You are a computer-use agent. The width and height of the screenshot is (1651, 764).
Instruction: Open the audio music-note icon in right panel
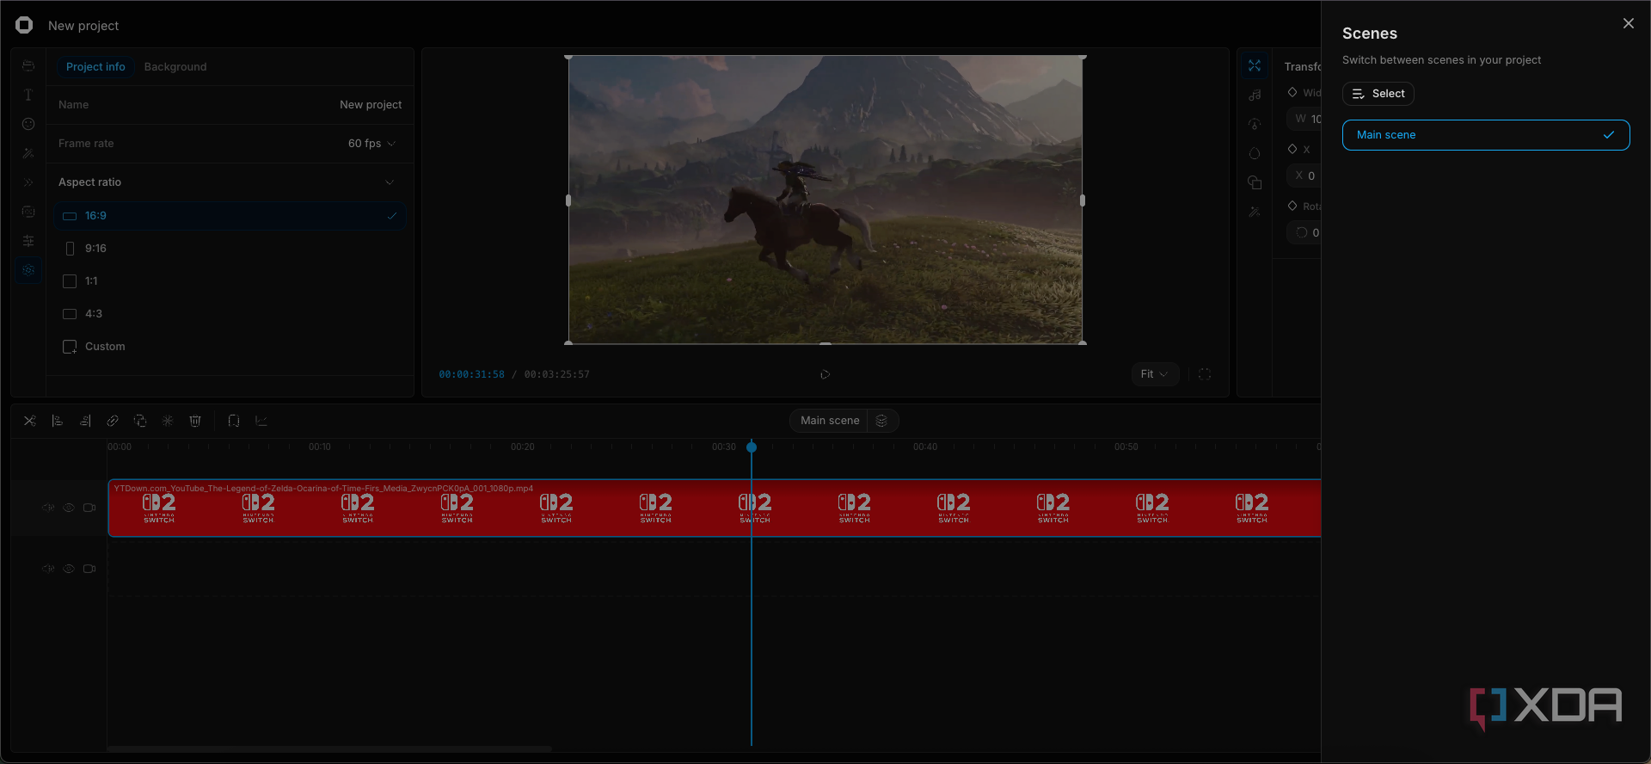coord(1255,95)
